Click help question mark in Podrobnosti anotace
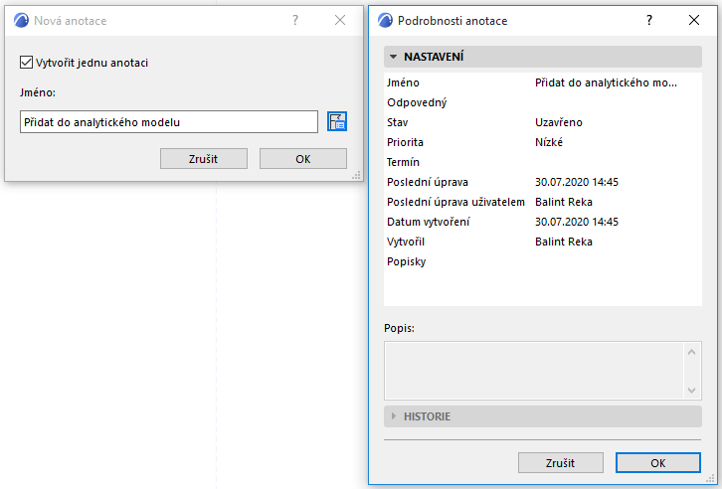The width and height of the screenshot is (722, 489). pyautogui.click(x=648, y=20)
